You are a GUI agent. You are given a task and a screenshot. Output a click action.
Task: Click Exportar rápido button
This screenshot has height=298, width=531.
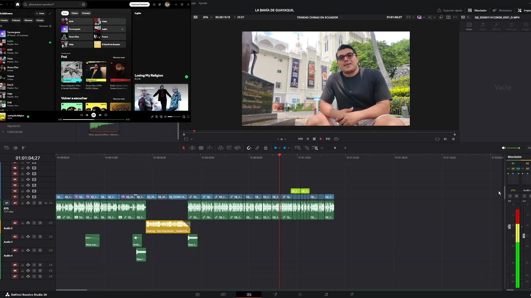click(x=450, y=10)
